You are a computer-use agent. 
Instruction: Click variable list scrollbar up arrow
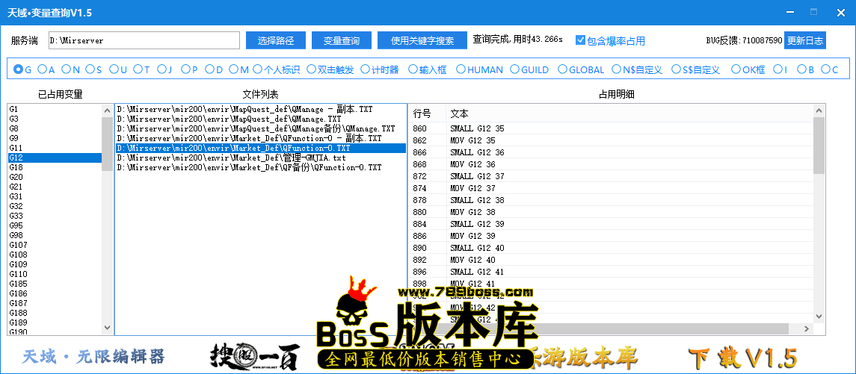tap(108, 110)
